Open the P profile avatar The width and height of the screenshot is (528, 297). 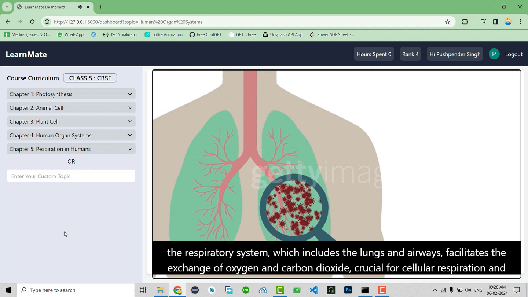click(494, 54)
